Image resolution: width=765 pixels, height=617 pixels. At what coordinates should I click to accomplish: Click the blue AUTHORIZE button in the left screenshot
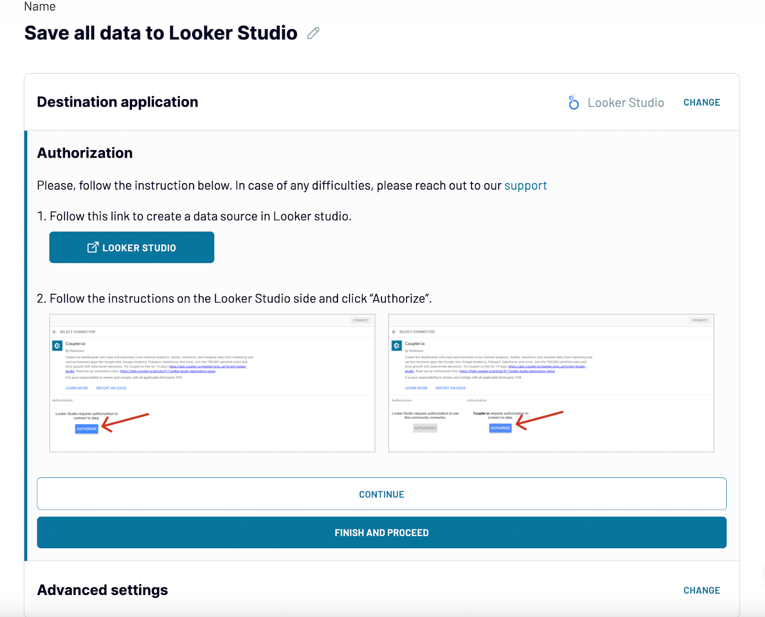click(x=86, y=429)
